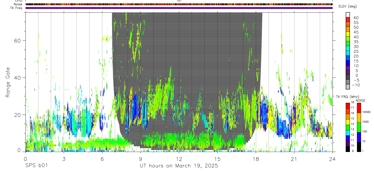Click the '11' value on TX FRQ colorbar
Image resolution: width=374 pixels, height=172 pixels.
(353, 140)
